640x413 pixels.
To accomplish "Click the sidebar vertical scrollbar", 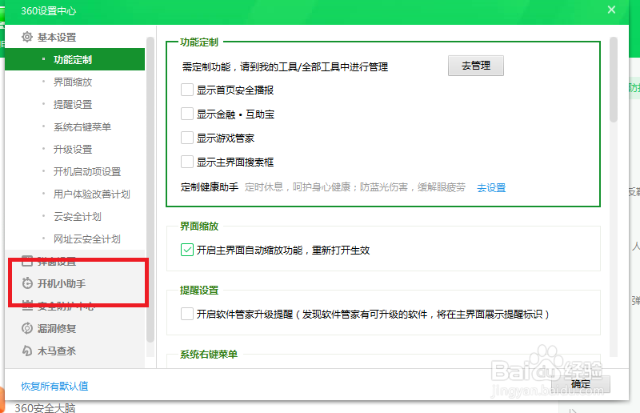I will [x=150, y=190].
